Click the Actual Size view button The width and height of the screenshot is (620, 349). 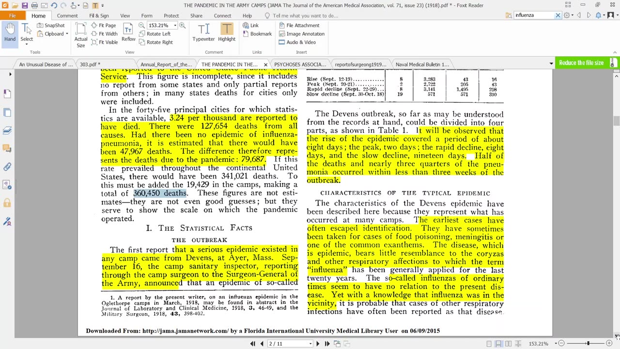coord(81,35)
